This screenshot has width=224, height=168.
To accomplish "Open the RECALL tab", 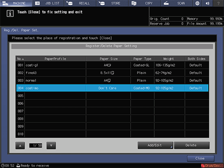I will click(81, 3).
